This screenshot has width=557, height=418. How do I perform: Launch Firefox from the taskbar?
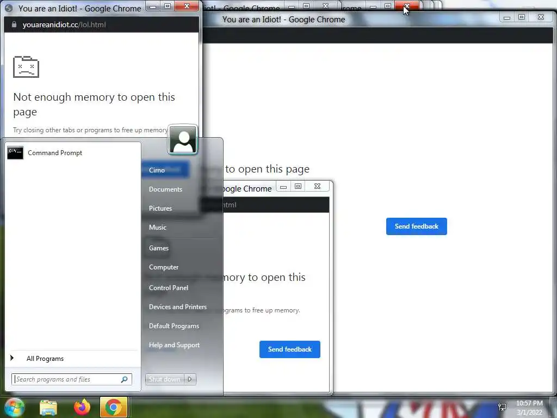(x=82, y=407)
